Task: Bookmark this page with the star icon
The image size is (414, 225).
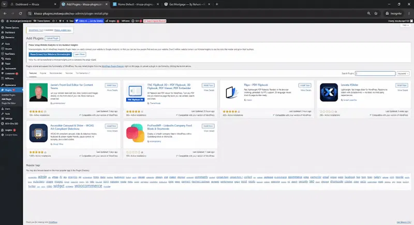Action: 376,13
